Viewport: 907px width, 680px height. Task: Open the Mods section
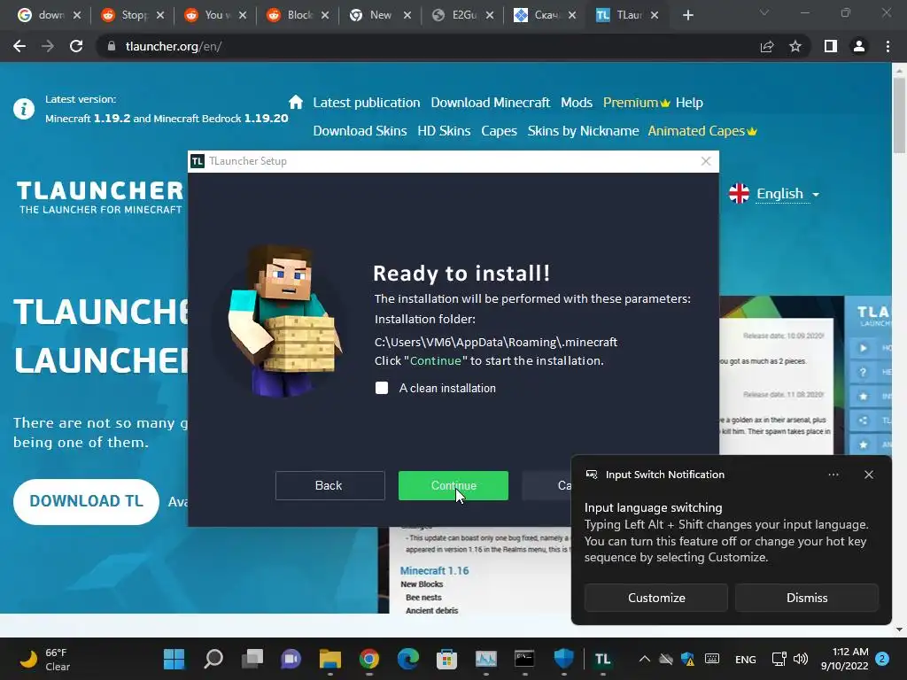(576, 103)
